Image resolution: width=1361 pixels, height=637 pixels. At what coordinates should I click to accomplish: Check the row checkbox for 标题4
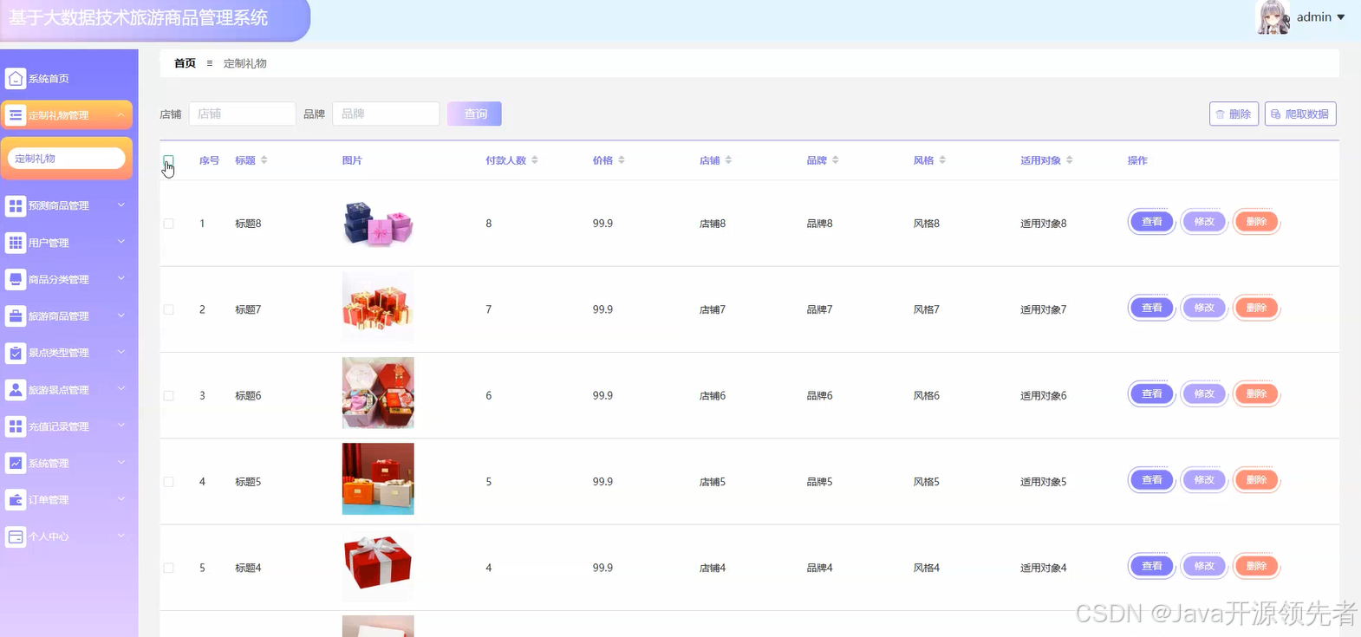(168, 568)
